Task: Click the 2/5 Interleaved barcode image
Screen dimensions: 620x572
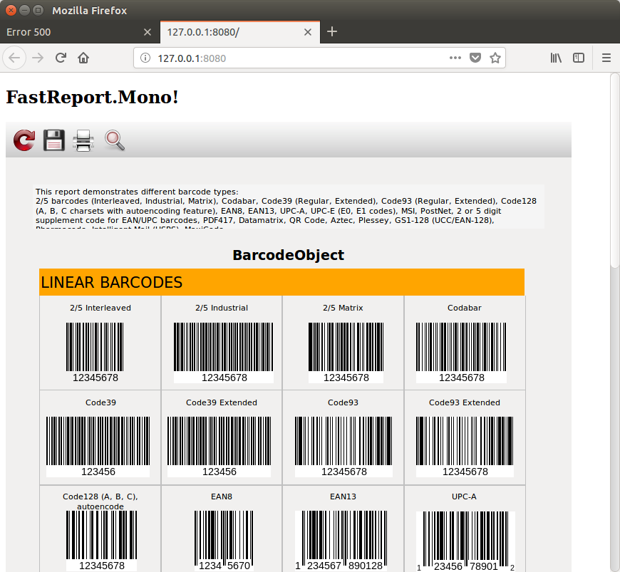Action: [95, 352]
